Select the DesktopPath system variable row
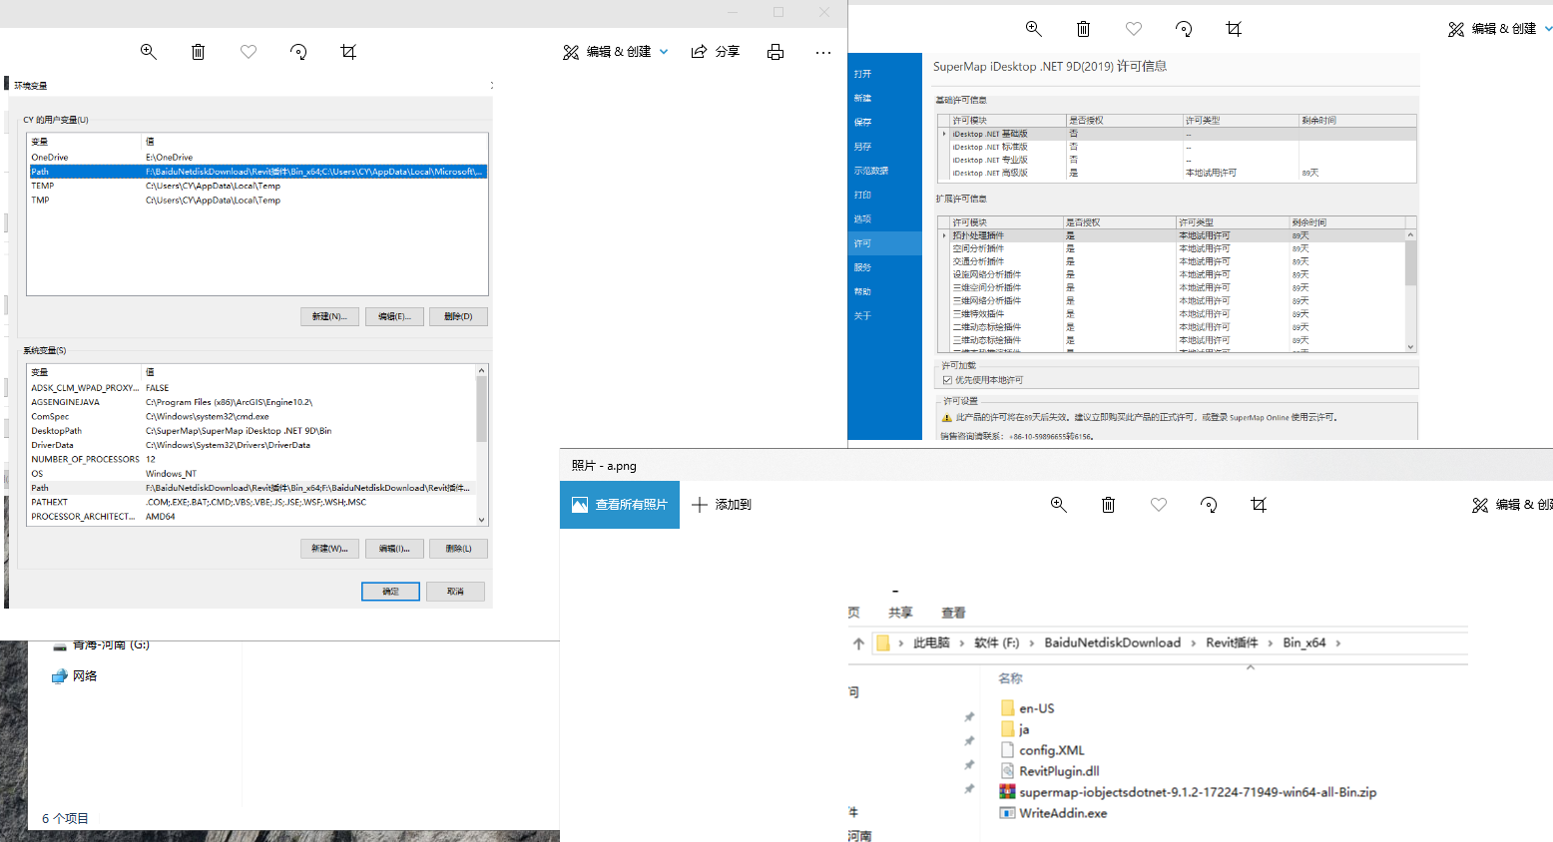1553x842 pixels. click(x=252, y=431)
